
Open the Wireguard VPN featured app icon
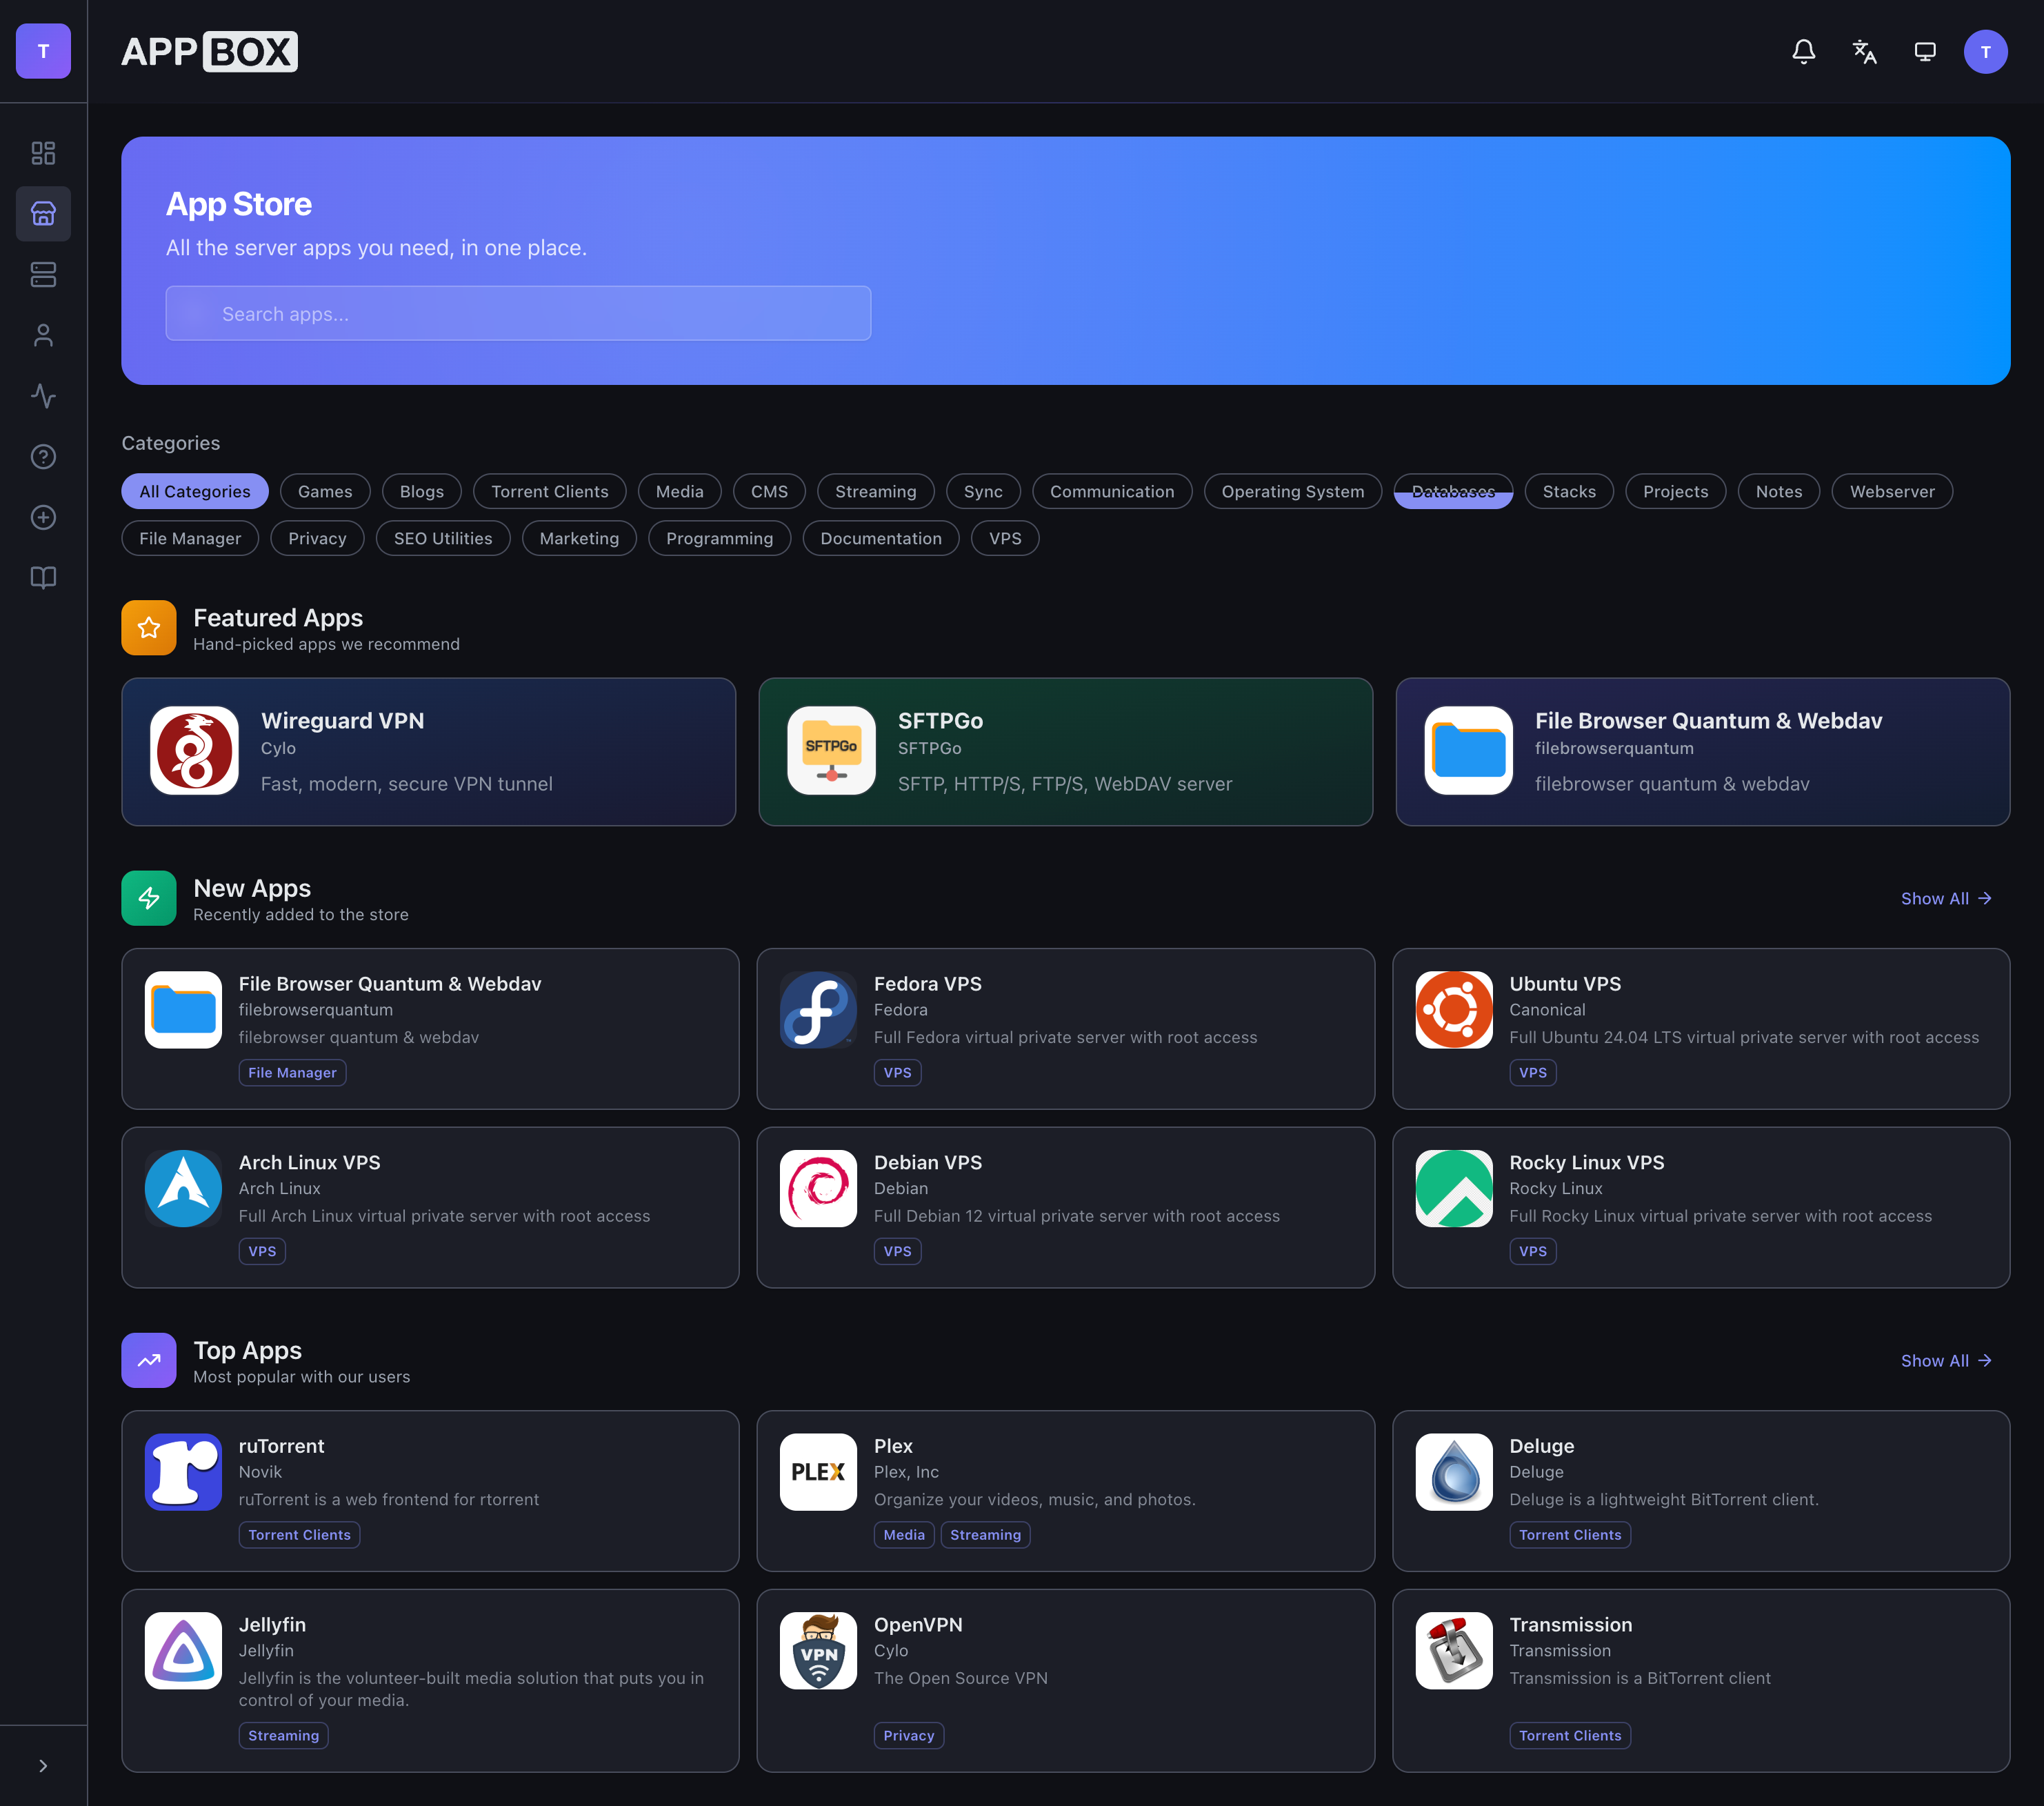[194, 751]
